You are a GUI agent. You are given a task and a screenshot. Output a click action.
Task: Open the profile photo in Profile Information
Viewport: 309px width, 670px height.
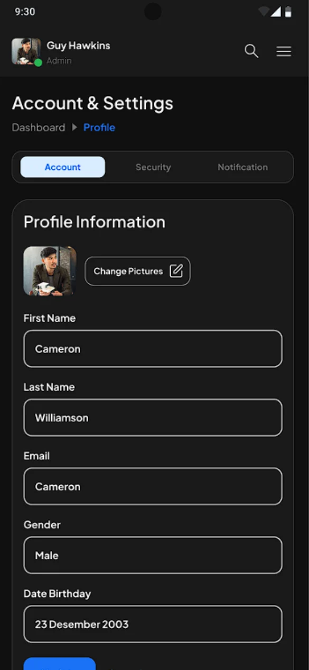coord(49,270)
